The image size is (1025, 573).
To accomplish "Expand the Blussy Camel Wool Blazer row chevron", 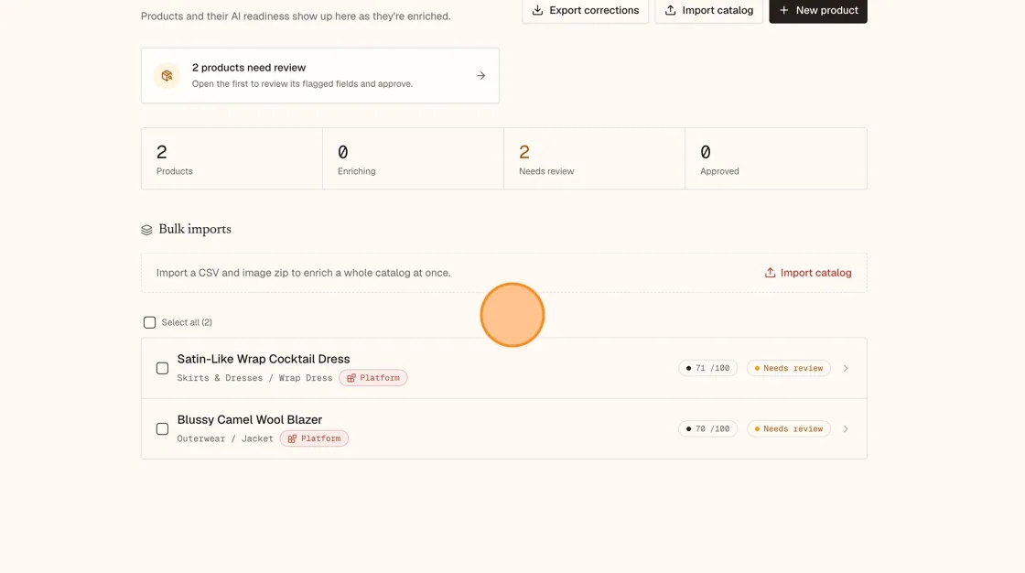I will tap(846, 429).
